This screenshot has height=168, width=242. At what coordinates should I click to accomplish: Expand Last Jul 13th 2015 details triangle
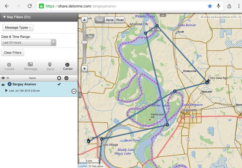click(6, 90)
